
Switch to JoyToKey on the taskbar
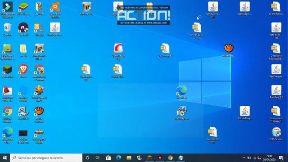click(139, 158)
